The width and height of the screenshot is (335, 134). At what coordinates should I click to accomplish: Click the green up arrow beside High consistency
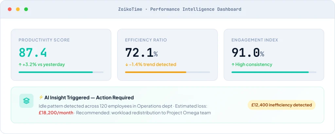[x=233, y=65]
